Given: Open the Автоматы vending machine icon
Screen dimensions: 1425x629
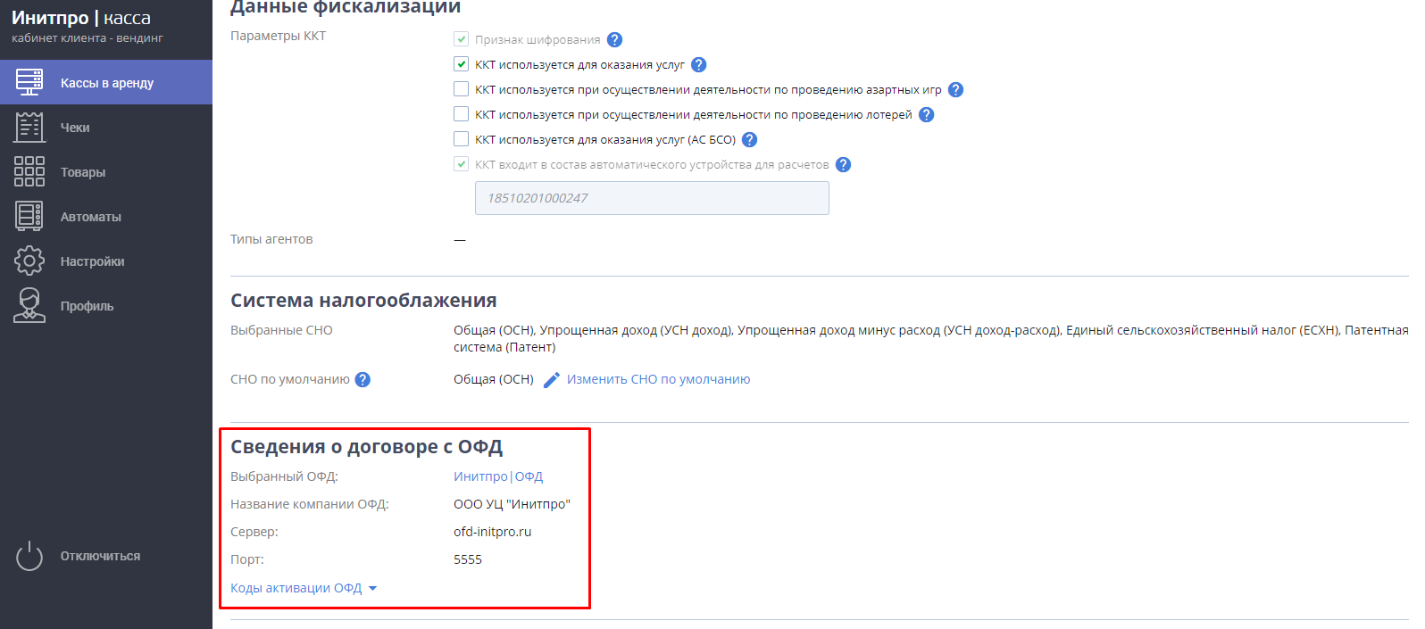Looking at the screenshot, I should pyautogui.click(x=29, y=216).
